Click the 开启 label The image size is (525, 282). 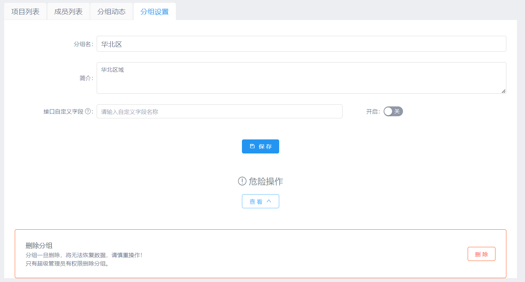[x=373, y=112]
